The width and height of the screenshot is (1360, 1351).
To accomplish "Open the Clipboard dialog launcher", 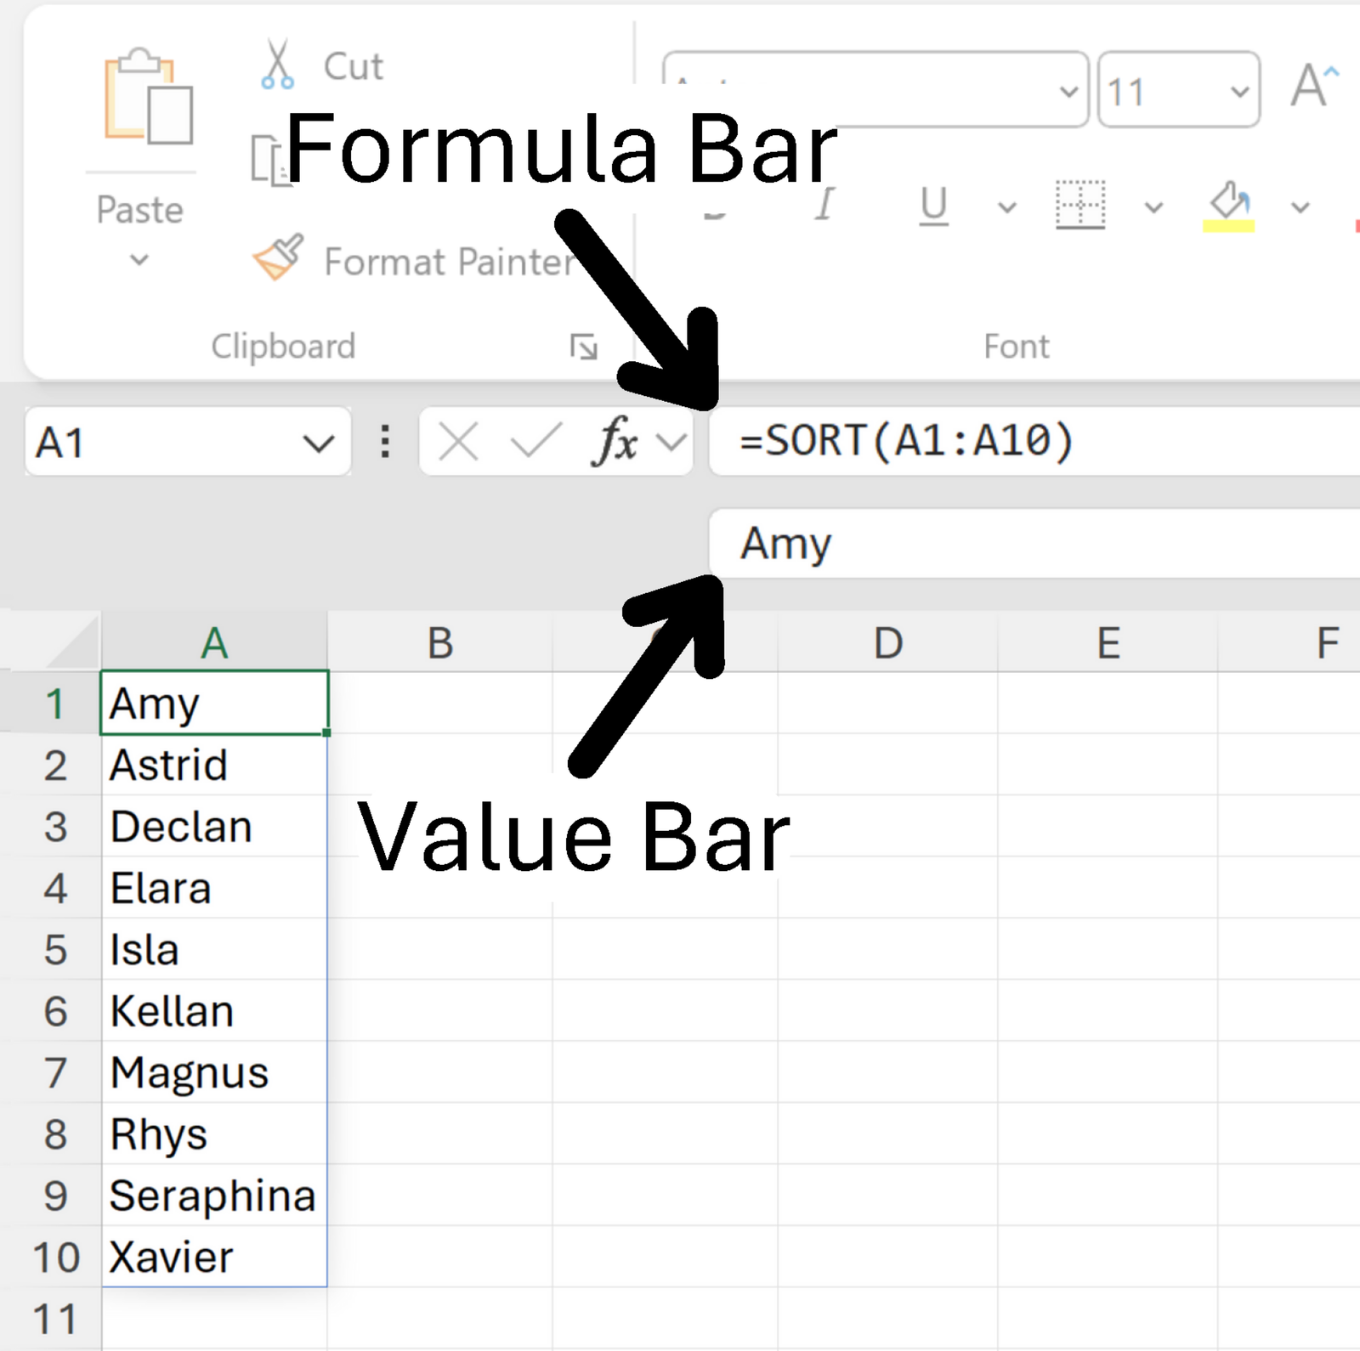I will pos(583,347).
